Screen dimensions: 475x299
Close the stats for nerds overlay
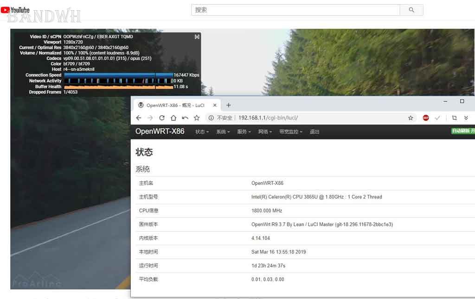[x=197, y=37]
